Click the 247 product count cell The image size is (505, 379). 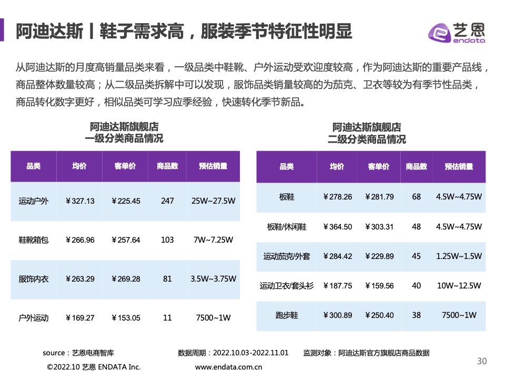pyautogui.click(x=167, y=201)
